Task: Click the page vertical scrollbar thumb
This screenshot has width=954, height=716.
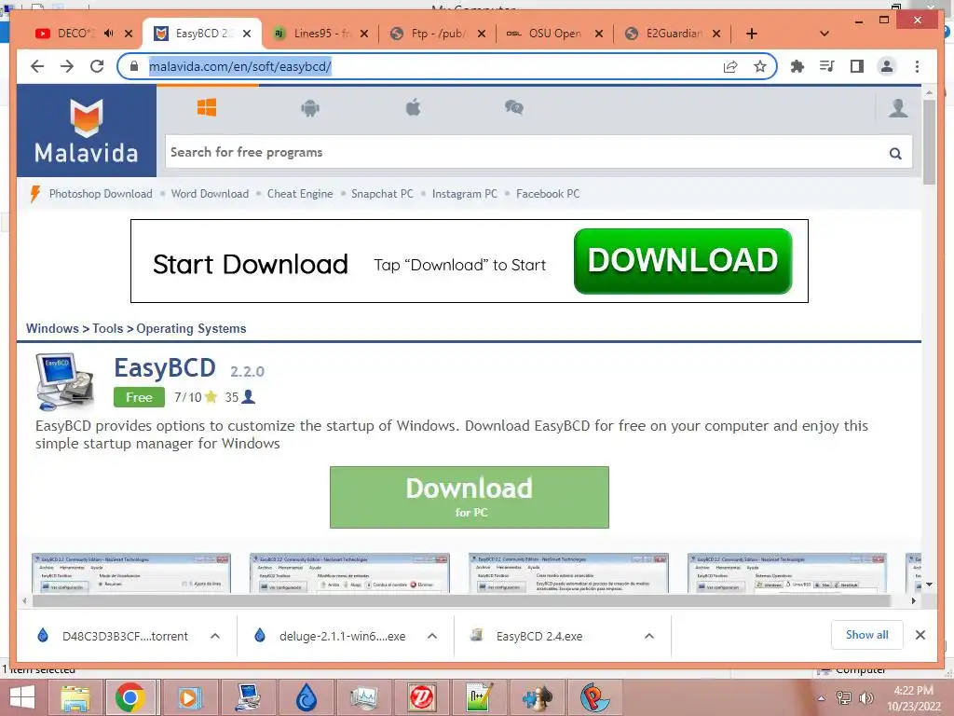Action: pyautogui.click(x=929, y=142)
